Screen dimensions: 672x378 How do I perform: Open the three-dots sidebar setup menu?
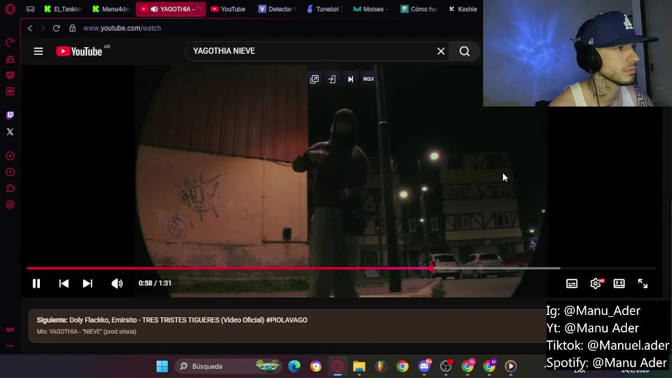pyautogui.click(x=10, y=345)
